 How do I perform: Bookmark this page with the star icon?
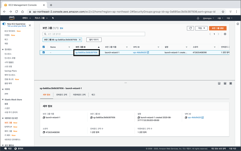point(223,12)
